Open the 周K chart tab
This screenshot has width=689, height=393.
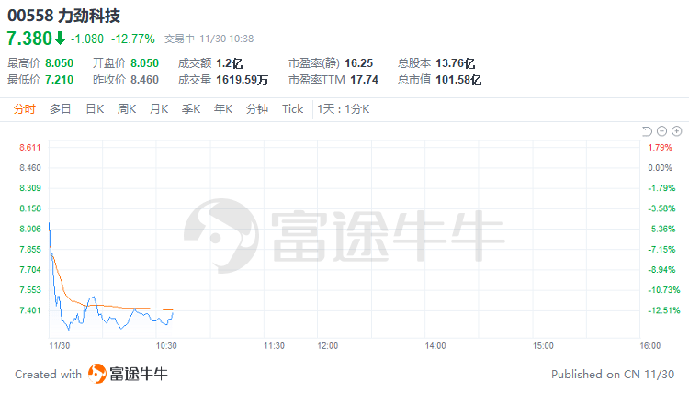tap(127, 109)
